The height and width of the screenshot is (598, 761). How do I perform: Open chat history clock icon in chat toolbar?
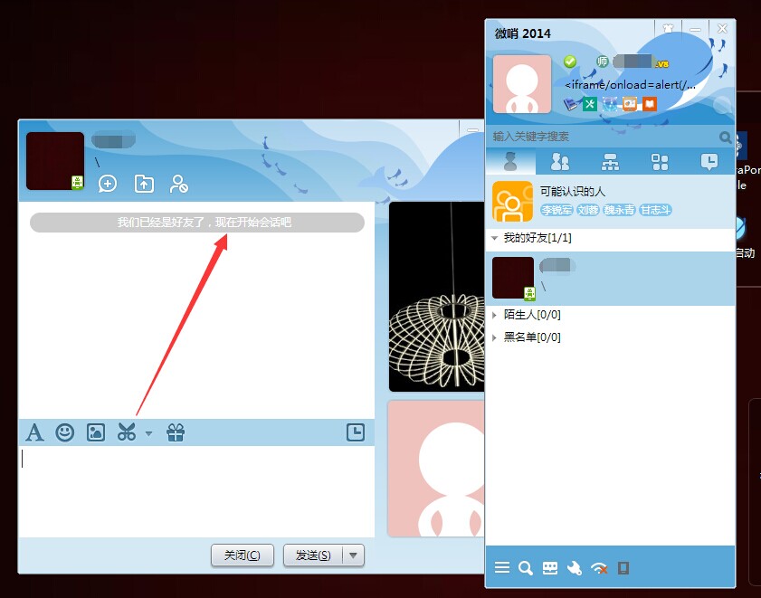pos(356,432)
